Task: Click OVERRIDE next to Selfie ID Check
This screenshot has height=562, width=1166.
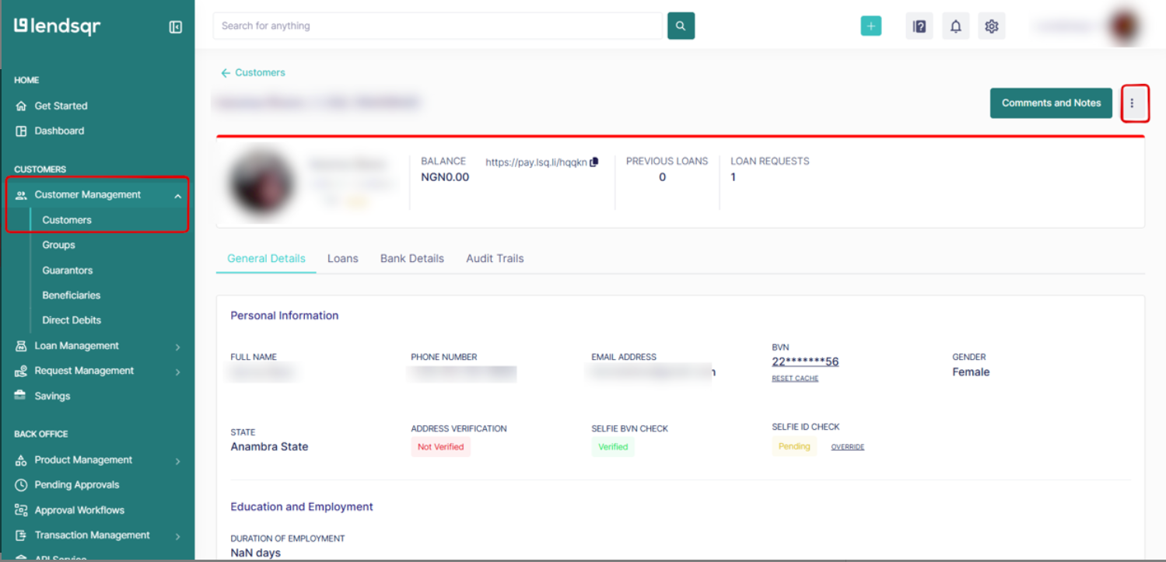Action: 847,447
